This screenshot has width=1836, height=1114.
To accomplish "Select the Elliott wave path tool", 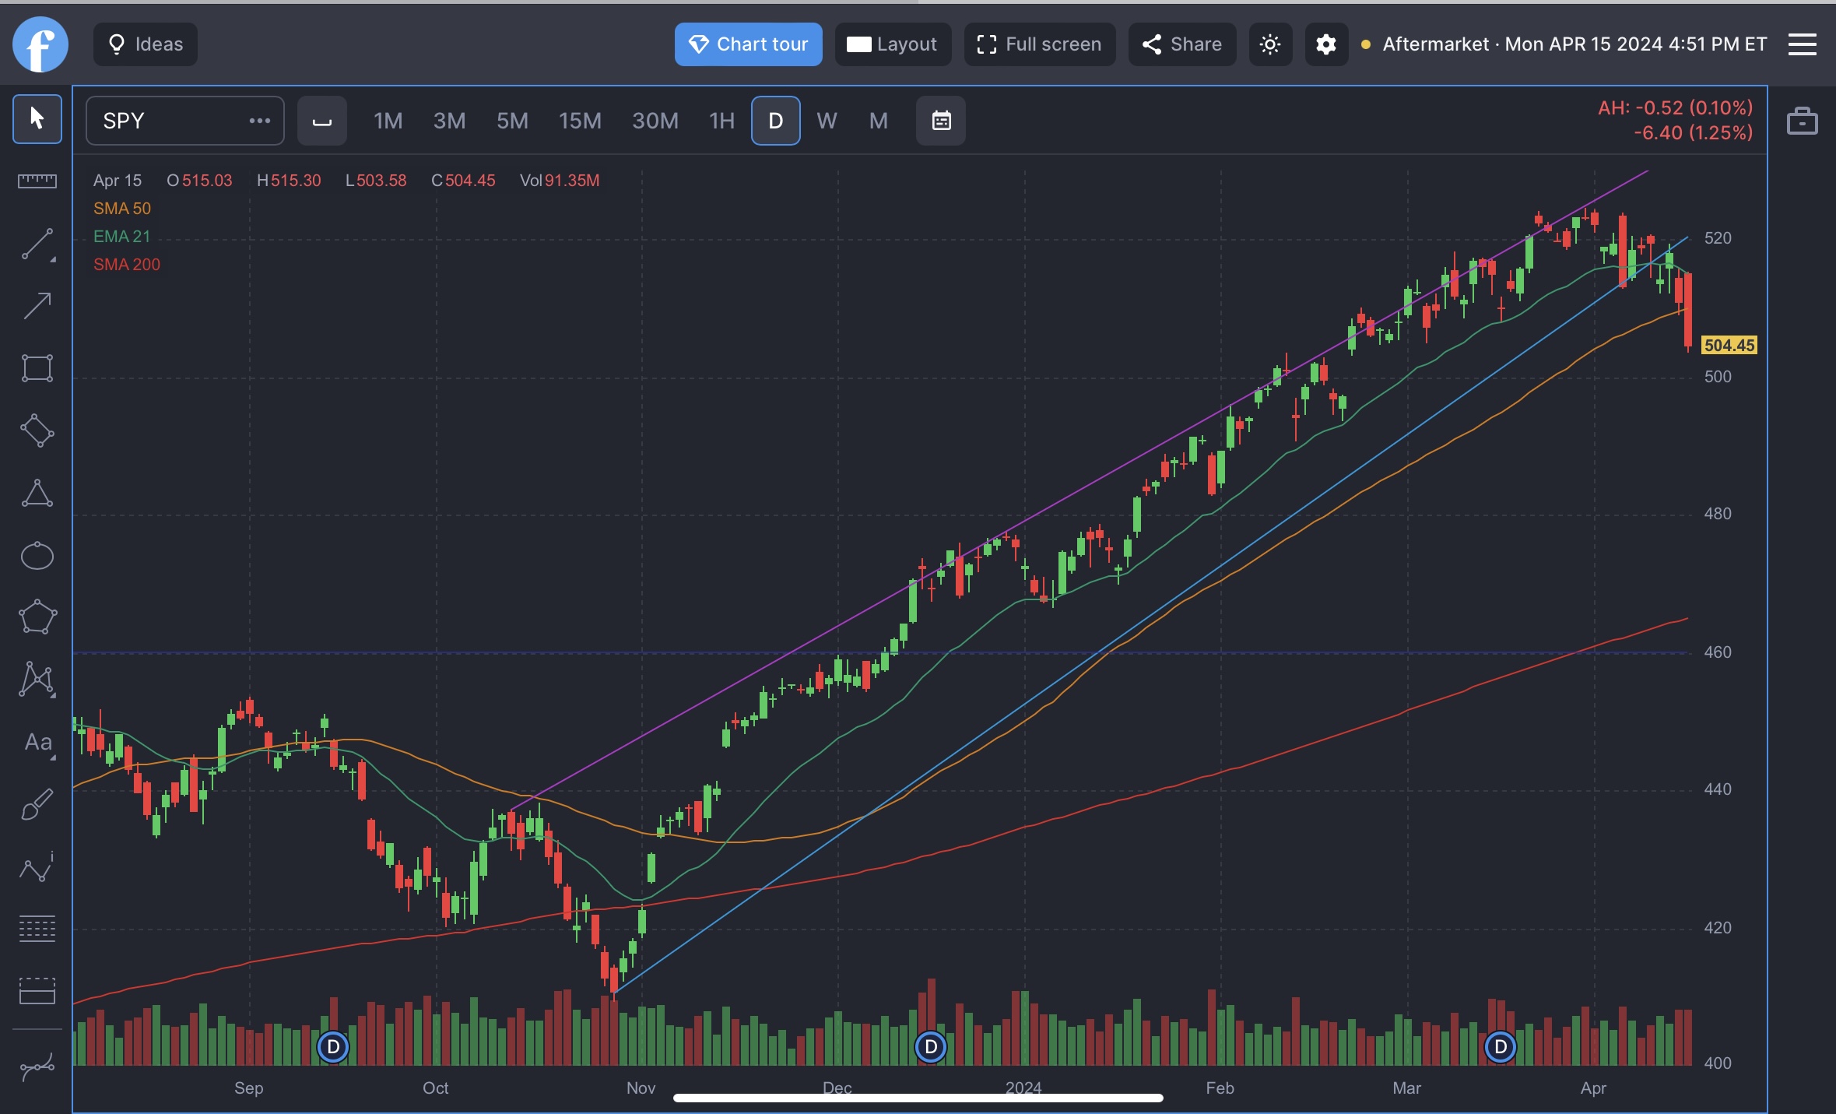I will click(x=37, y=867).
